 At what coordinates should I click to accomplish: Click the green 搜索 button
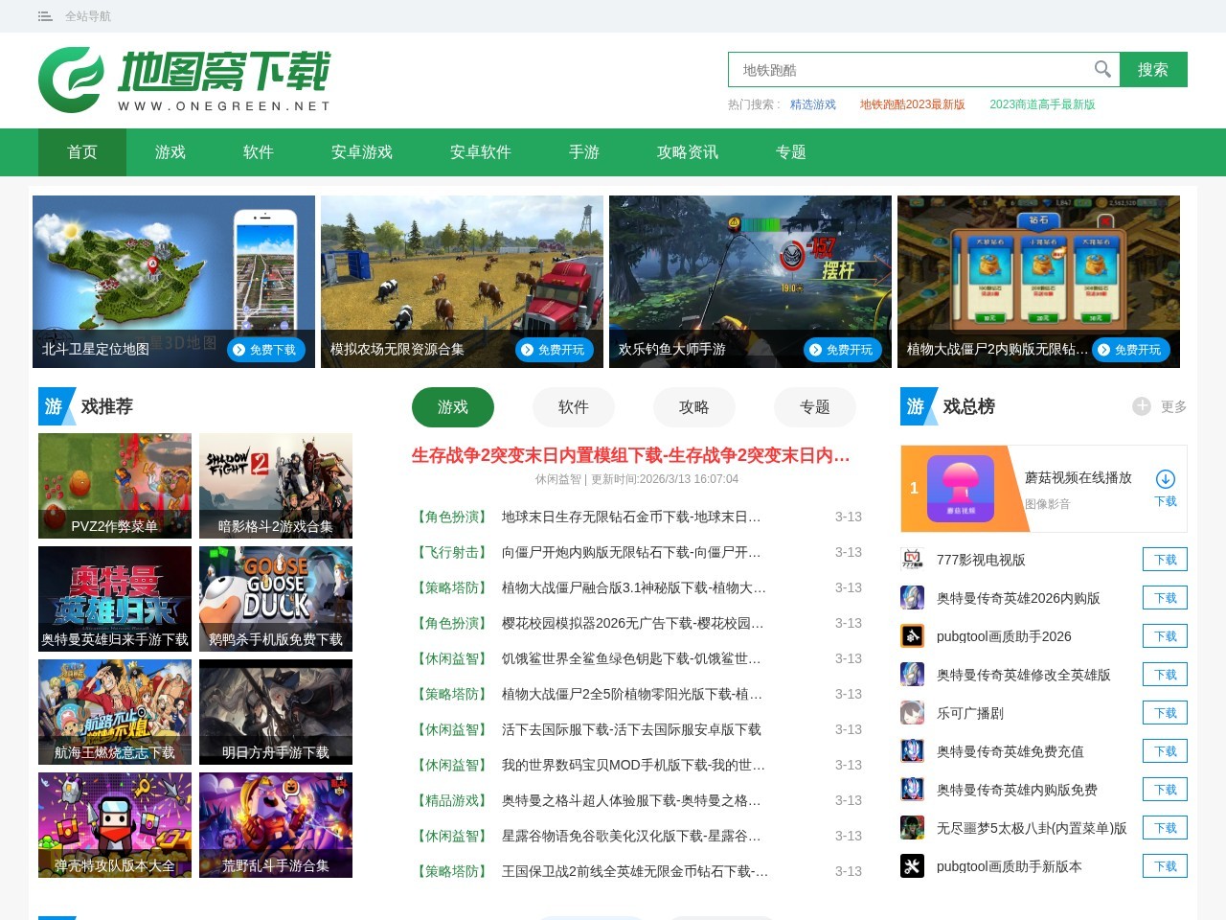[x=1154, y=69]
